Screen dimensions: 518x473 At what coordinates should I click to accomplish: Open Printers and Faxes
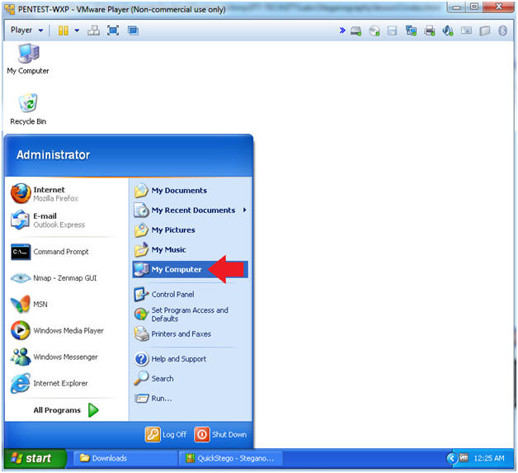[x=190, y=333]
